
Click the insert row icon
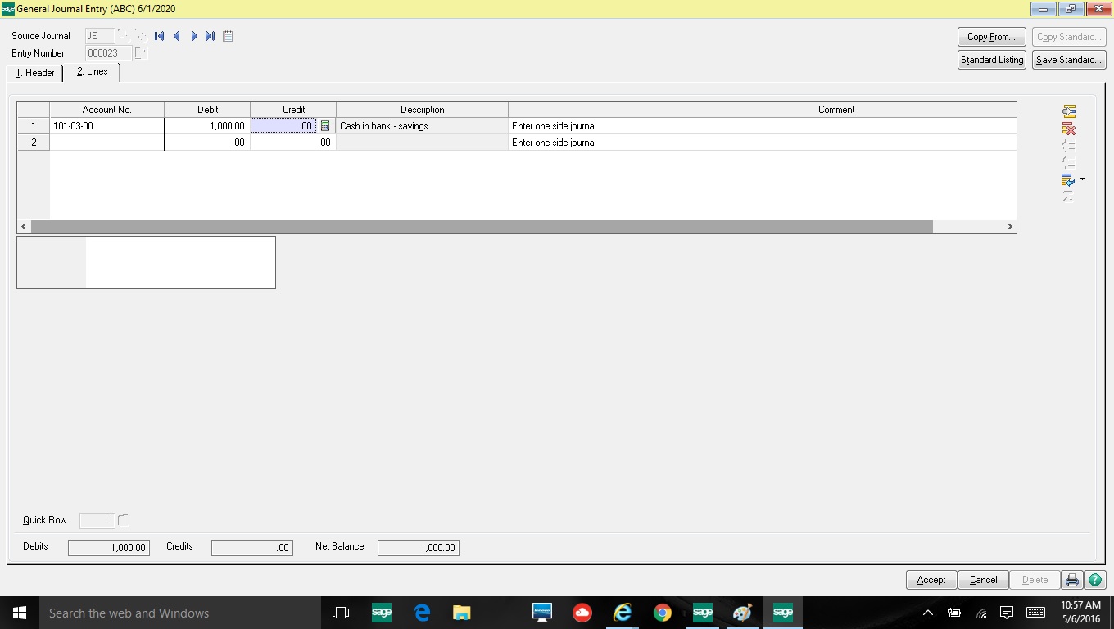pyautogui.click(x=1068, y=111)
